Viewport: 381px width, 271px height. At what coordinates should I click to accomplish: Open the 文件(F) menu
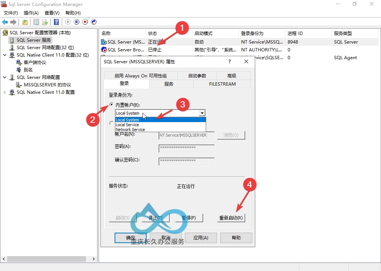[11, 13]
